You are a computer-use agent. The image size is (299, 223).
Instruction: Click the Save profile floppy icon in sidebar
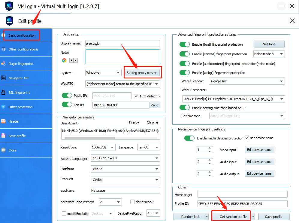pyautogui.click(x=3, y=136)
